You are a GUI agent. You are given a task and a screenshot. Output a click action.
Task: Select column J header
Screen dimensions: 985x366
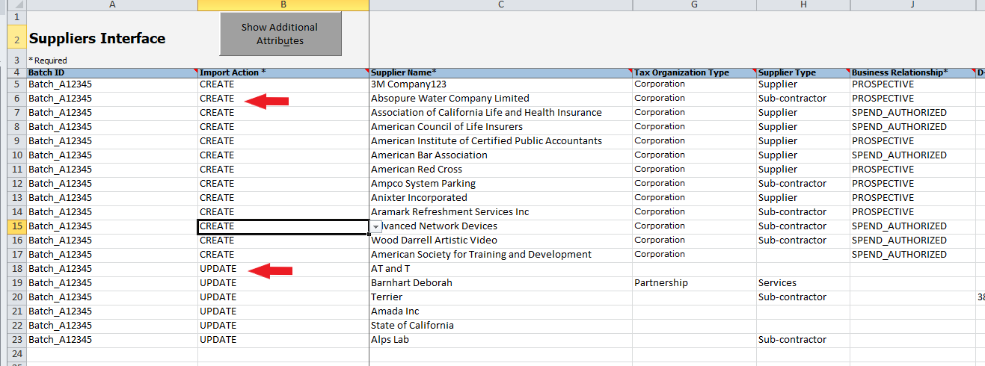point(912,5)
